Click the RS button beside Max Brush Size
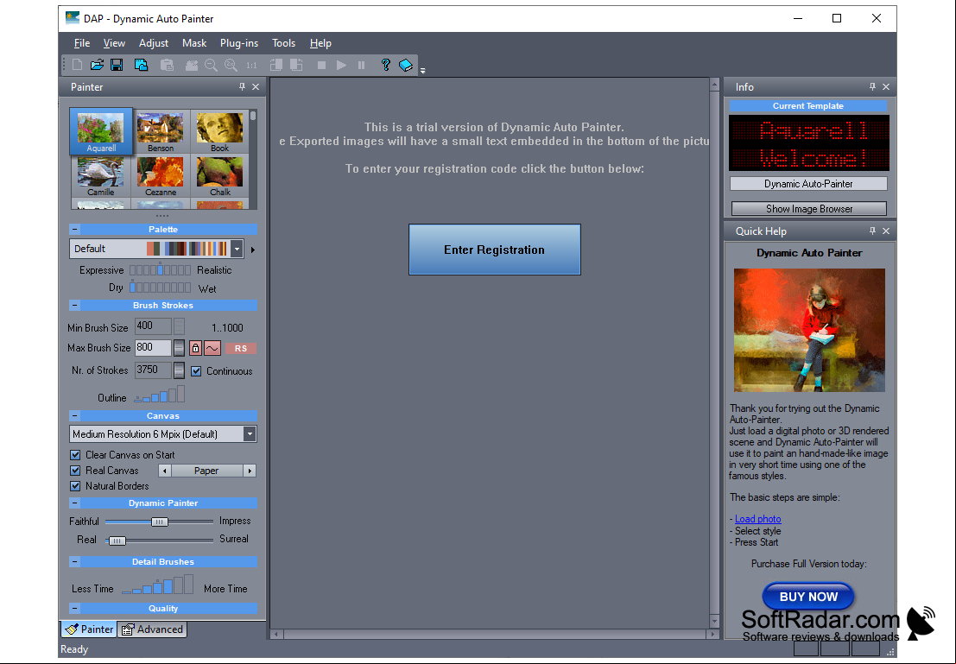 [241, 348]
